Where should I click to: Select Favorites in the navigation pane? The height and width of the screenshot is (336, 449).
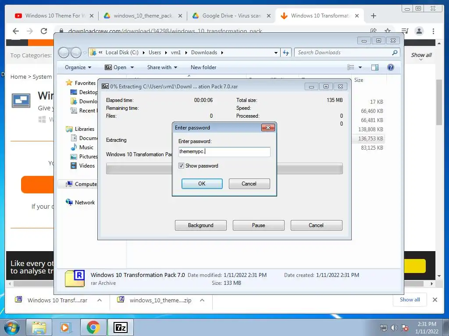(x=85, y=83)
